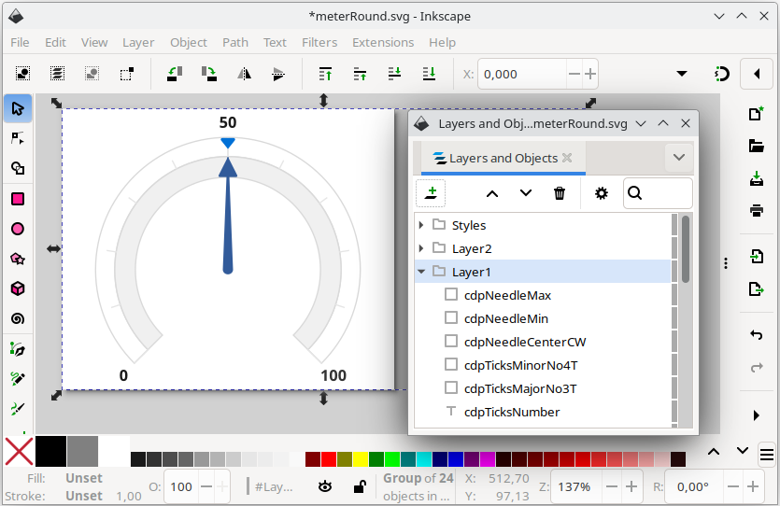Activate the Spiral tool
The width and height of the screenshot is (780, 506).
[17, 318]
